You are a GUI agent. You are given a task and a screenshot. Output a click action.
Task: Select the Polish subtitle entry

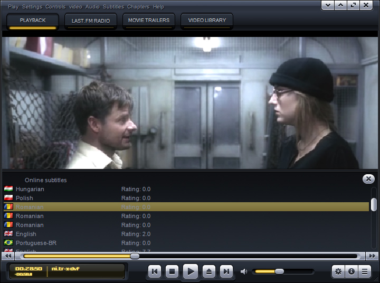click(x=186, y=198)
